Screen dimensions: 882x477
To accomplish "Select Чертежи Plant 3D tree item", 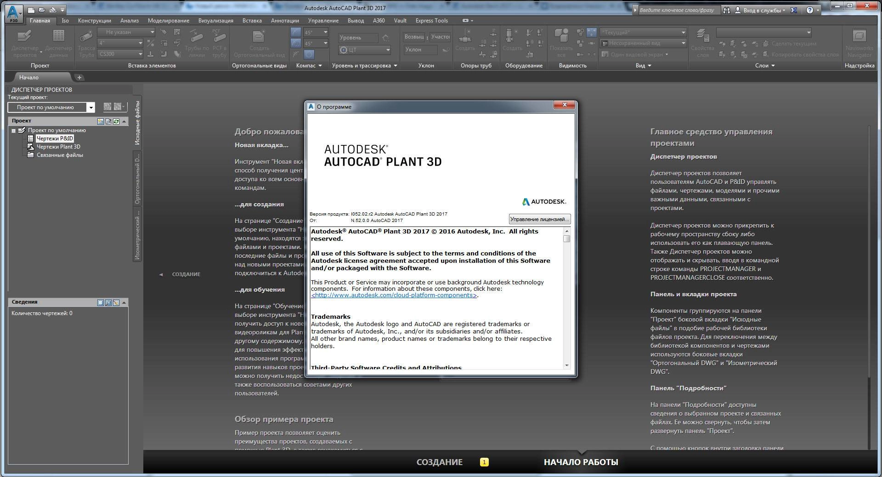I will coord(58,147).
